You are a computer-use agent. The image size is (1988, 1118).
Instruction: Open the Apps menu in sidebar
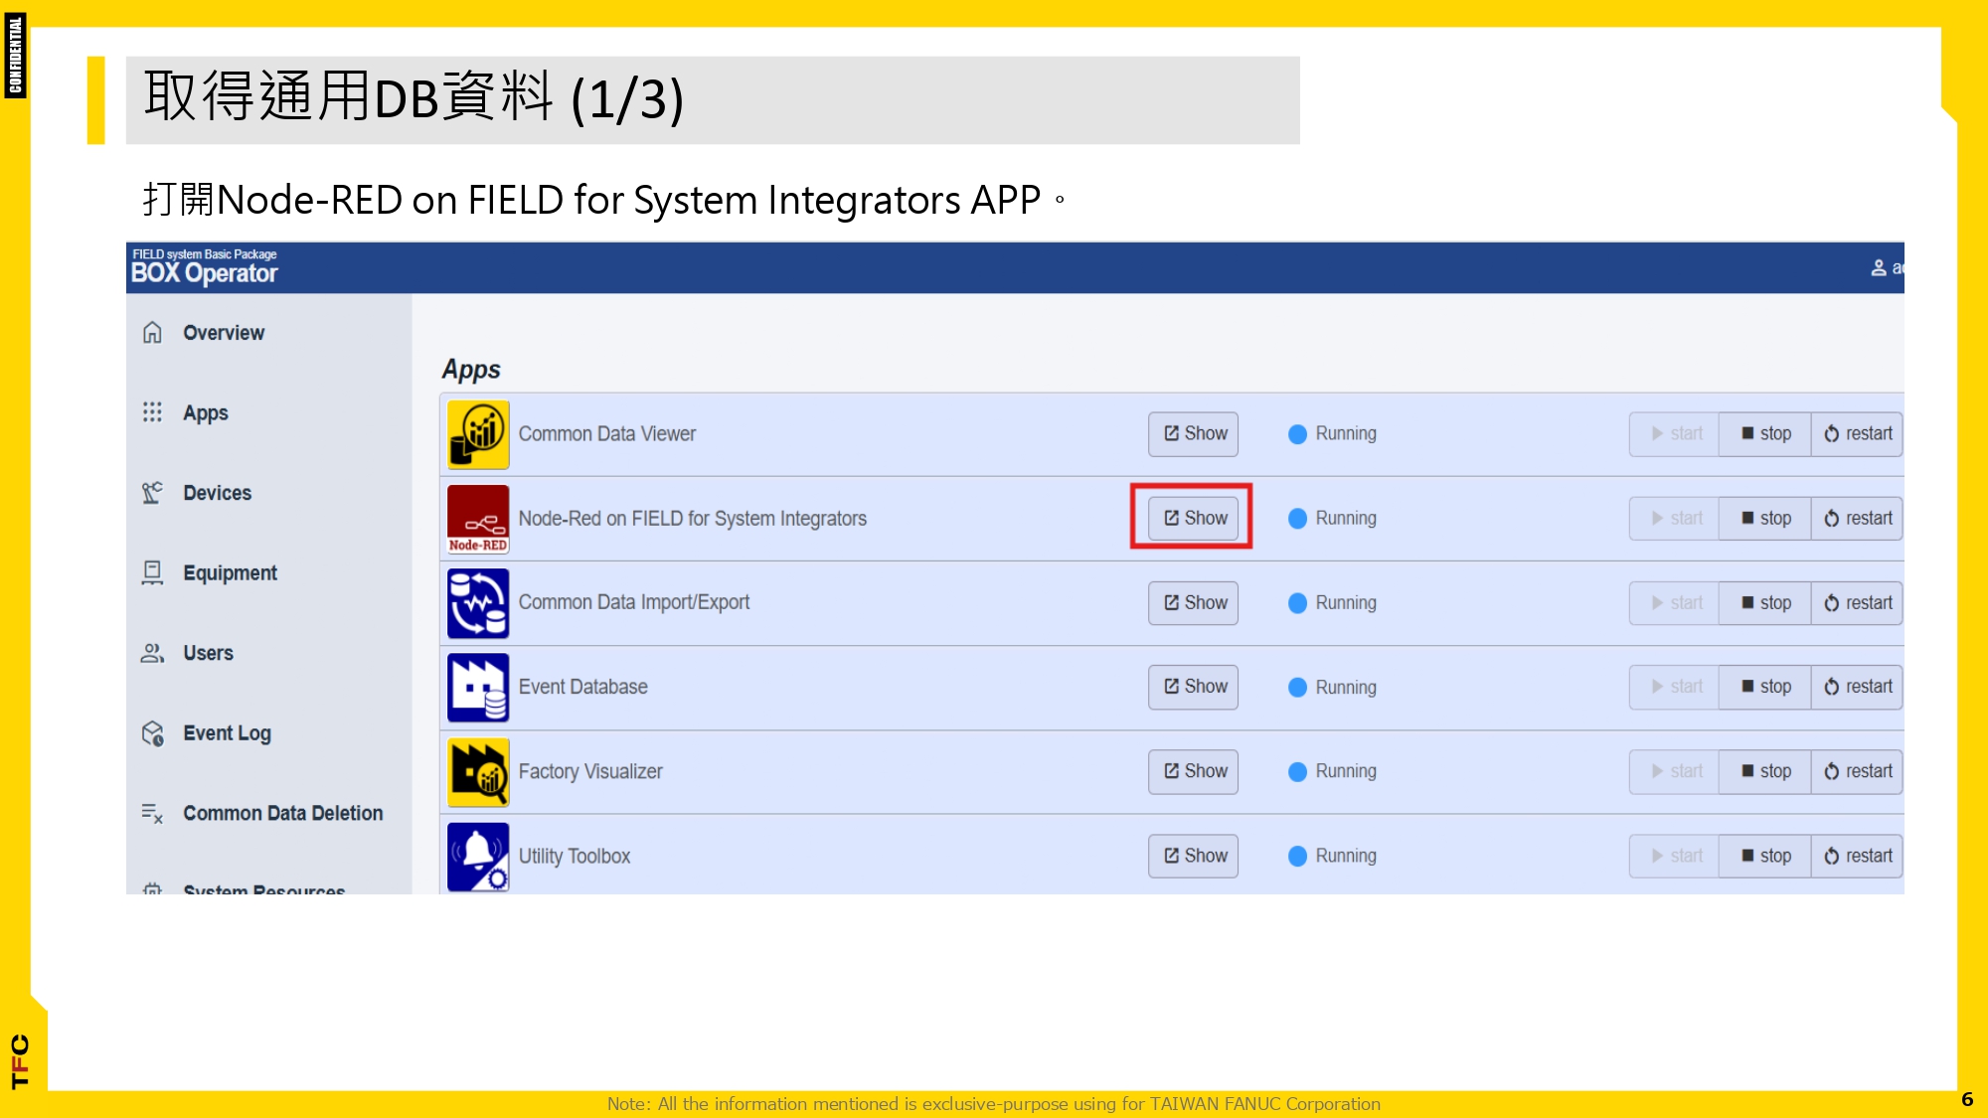pos(205,413)
